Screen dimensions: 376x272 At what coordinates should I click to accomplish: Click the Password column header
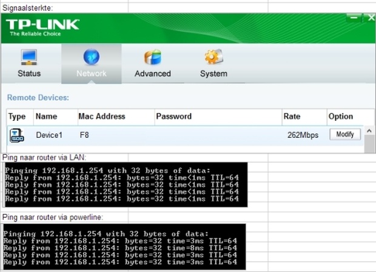[x=173, y=117]
